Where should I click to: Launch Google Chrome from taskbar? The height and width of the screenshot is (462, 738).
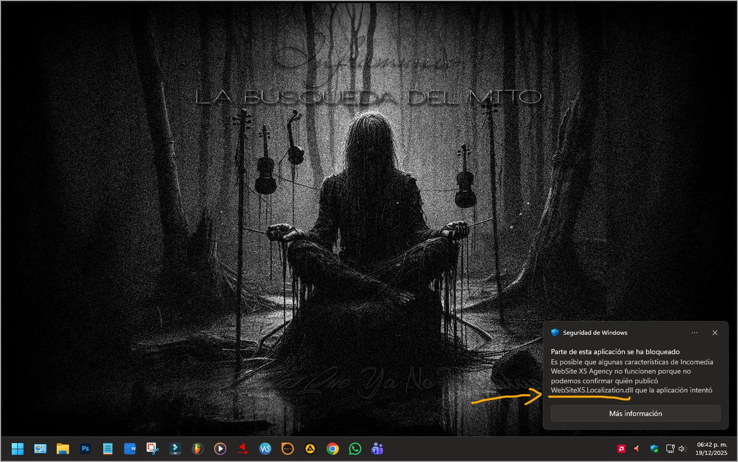click(x=333, y=449)
